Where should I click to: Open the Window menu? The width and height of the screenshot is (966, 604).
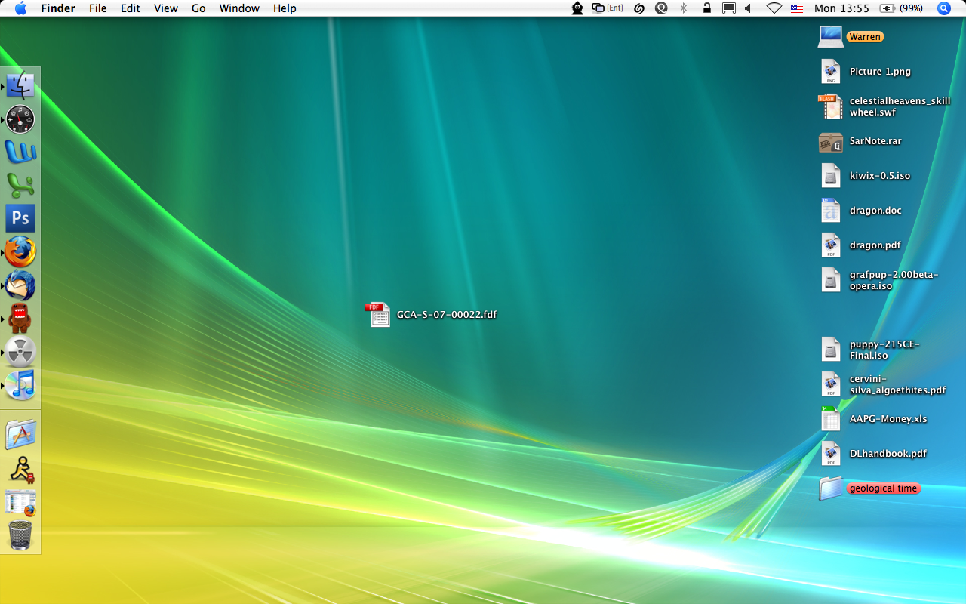(x=239, y=8)
